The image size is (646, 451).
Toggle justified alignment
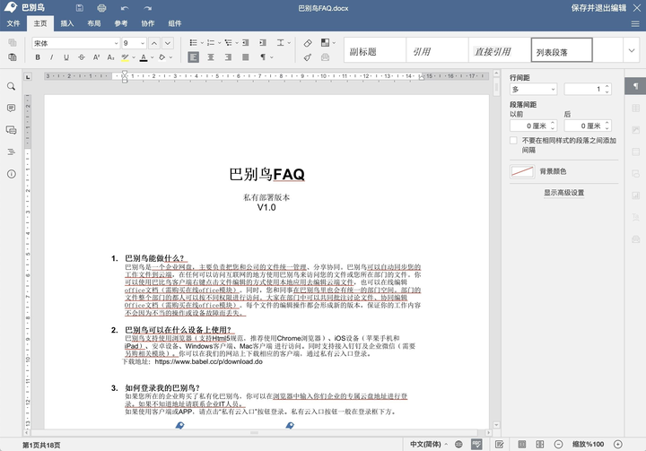pos(246,57)
